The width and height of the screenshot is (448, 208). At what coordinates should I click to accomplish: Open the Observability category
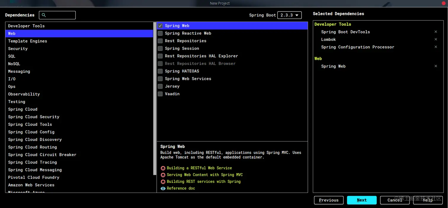[x=79, y=94]
